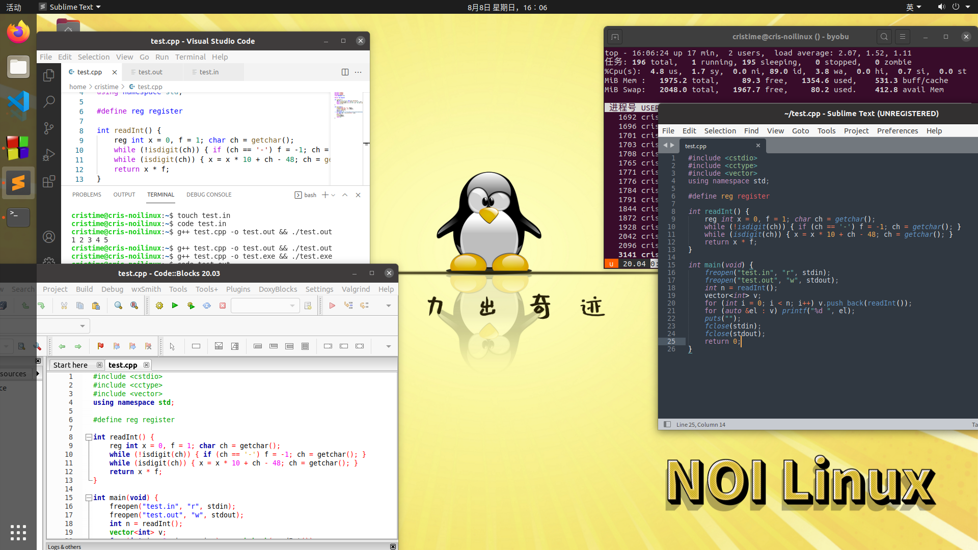Image resolution: width=978 pixels, height=550 pixels.
Task: Click Find magnifier icon in Code::Blocks
Action: pyautogui.click(x=118, y=306)
